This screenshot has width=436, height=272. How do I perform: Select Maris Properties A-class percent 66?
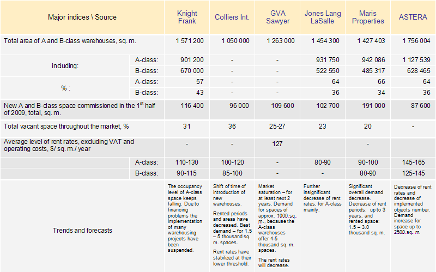tap(381, 82)
